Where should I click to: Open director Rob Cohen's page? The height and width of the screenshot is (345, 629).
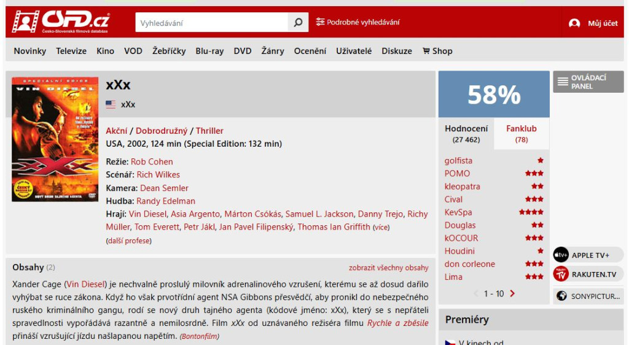tap(152, 161)
